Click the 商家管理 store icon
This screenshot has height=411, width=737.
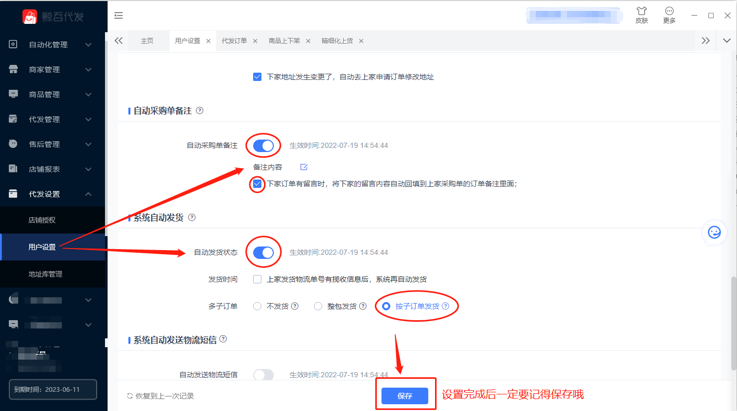[14, 70]
